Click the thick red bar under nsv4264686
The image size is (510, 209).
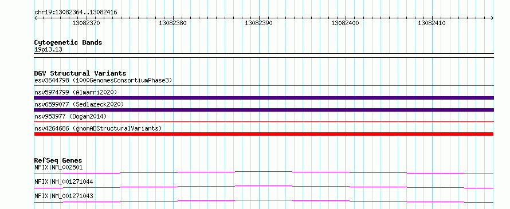coord(264,134)
